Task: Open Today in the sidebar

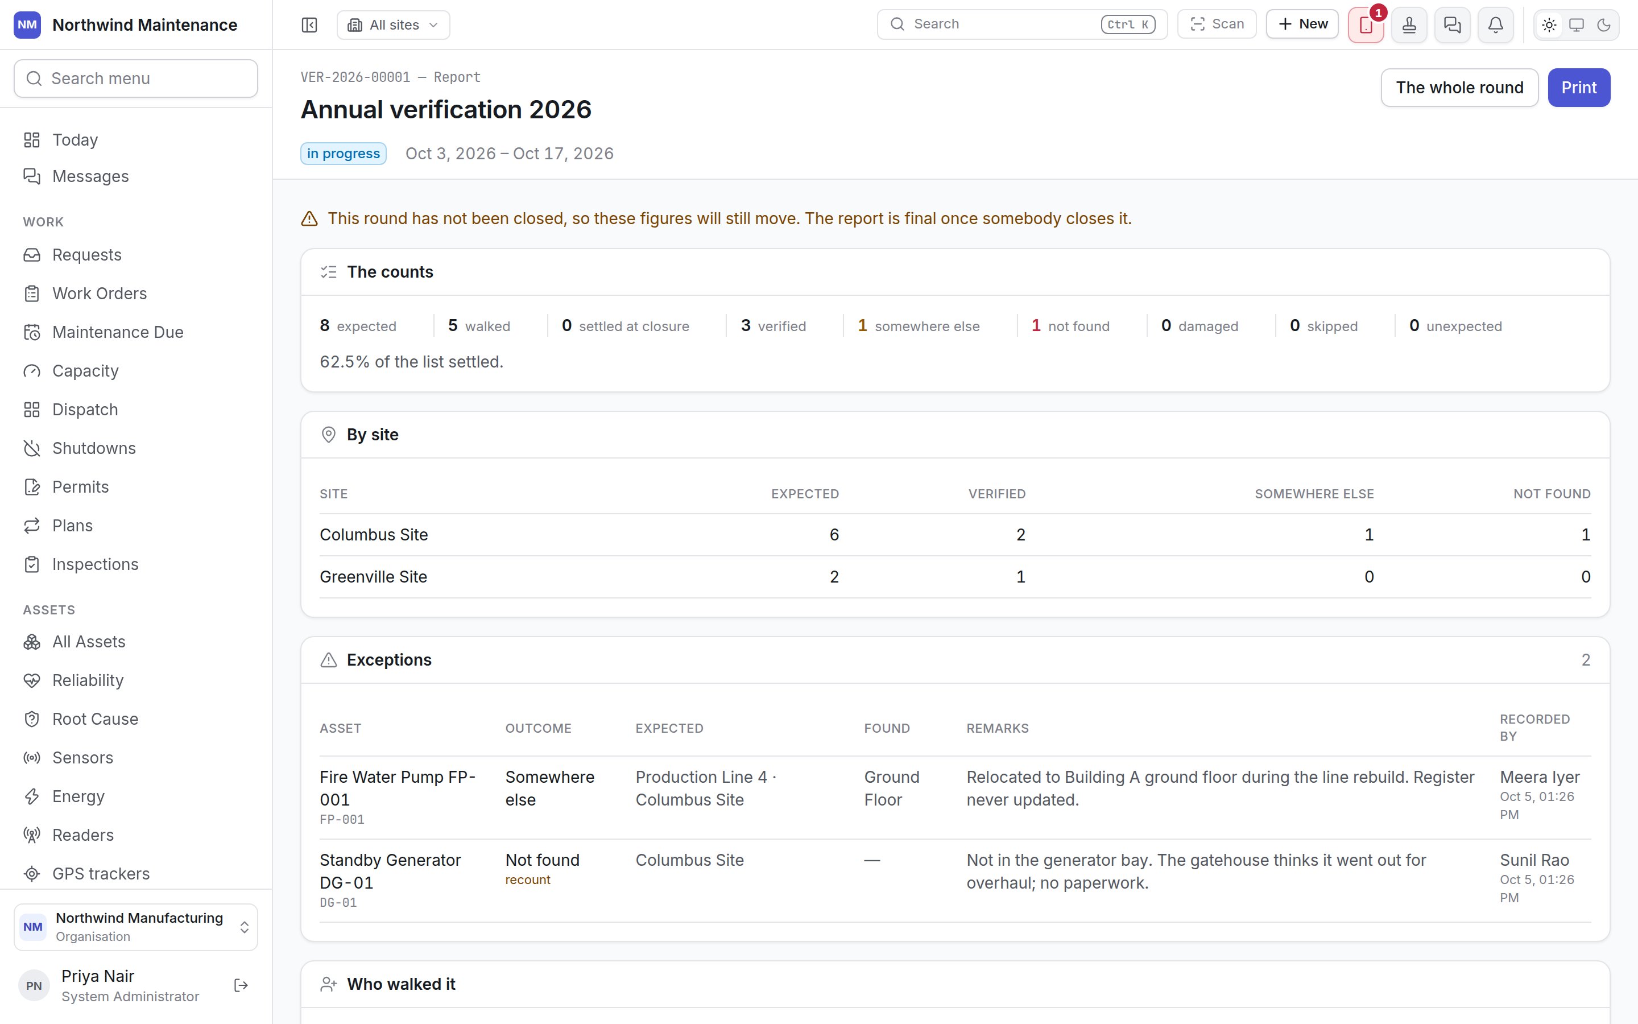Action: pos(136,139)
